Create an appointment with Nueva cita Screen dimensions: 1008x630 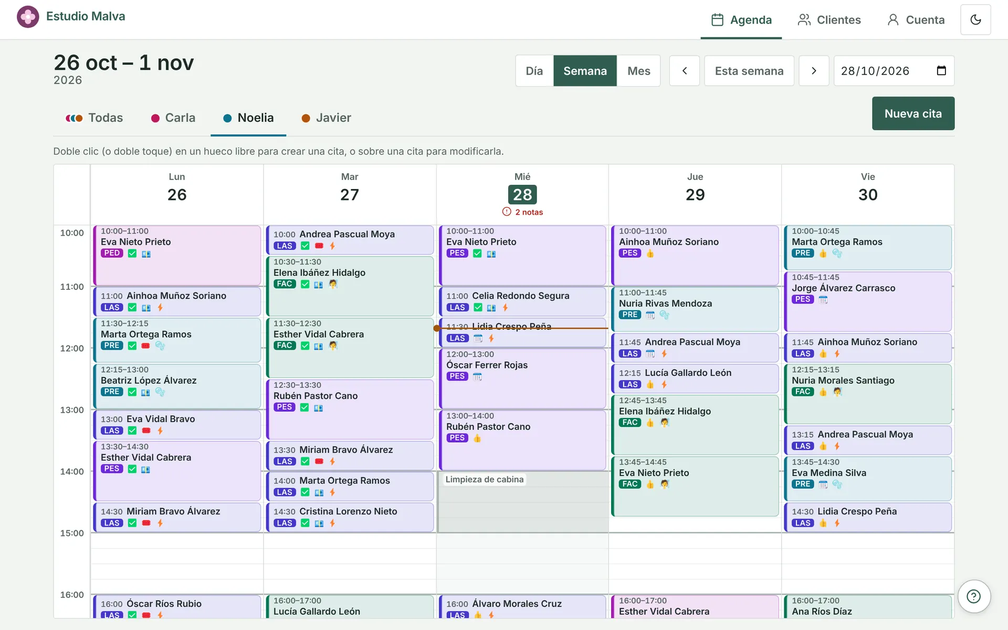click(x=913, y=113)
